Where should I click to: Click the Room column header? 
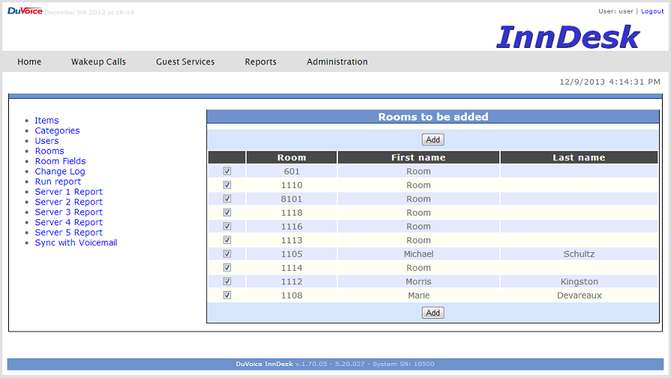tap(292, 157)
